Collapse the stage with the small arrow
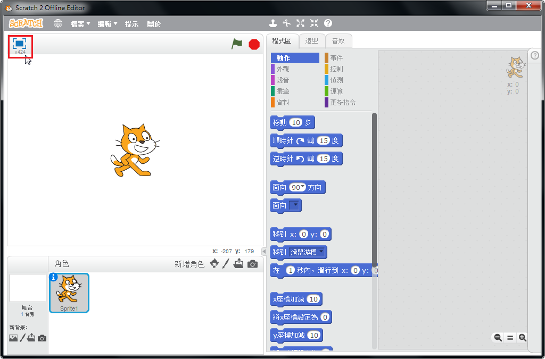The width and height of the screenshot is (545, 359). [264, 252]
